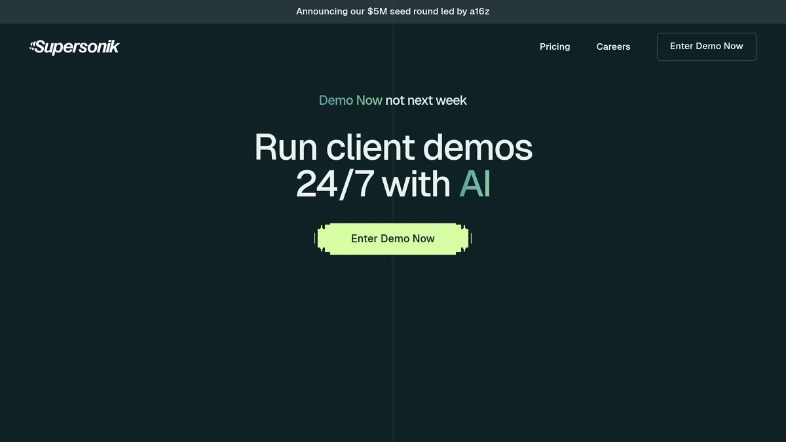
Task: Click the speed-lines icon before the logo text
Action: point(33,46)
